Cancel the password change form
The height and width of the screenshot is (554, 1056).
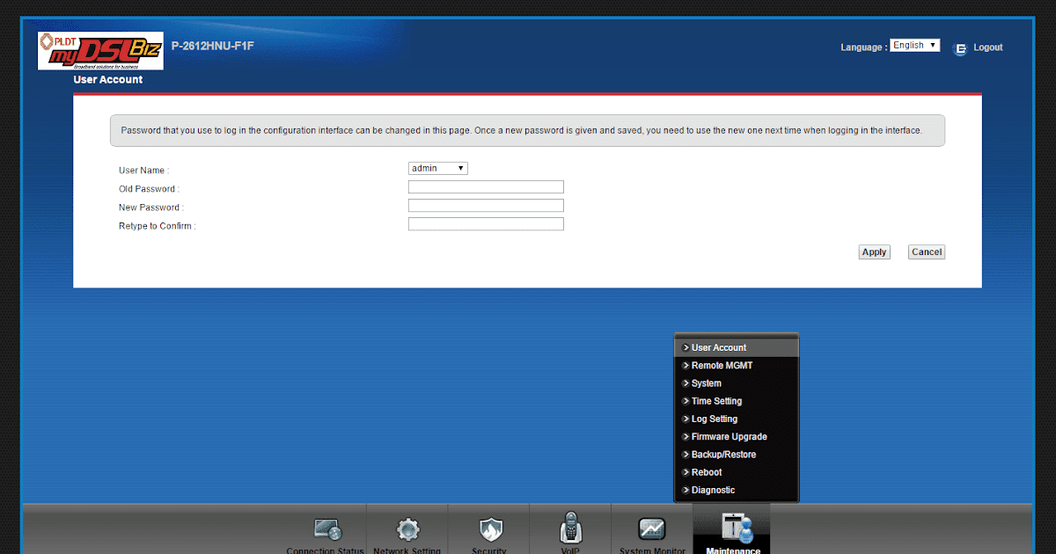(x=926, y=251)
